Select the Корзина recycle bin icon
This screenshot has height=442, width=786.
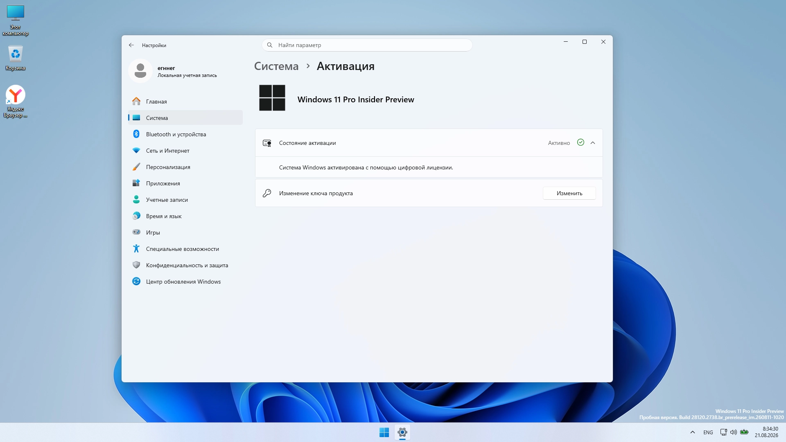click(16, 58)
